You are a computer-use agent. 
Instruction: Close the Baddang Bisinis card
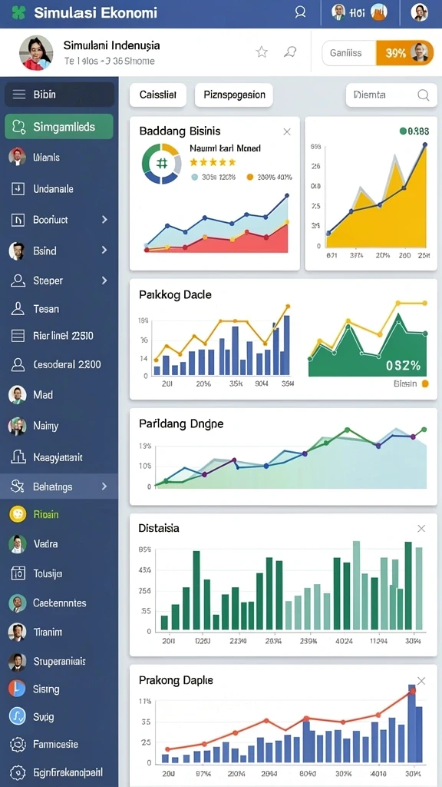287,132
